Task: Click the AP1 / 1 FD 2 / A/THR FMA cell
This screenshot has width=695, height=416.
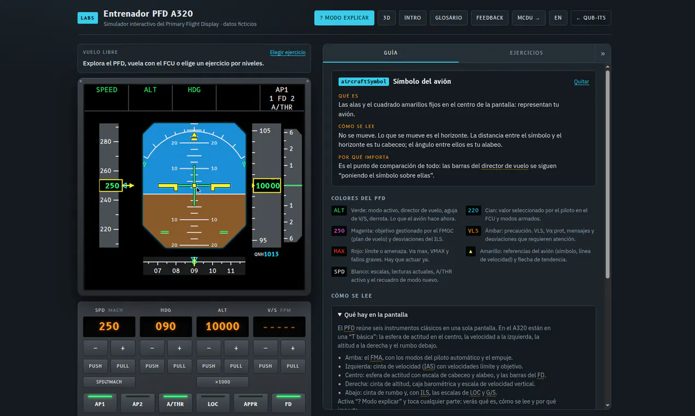Action: 282,98
